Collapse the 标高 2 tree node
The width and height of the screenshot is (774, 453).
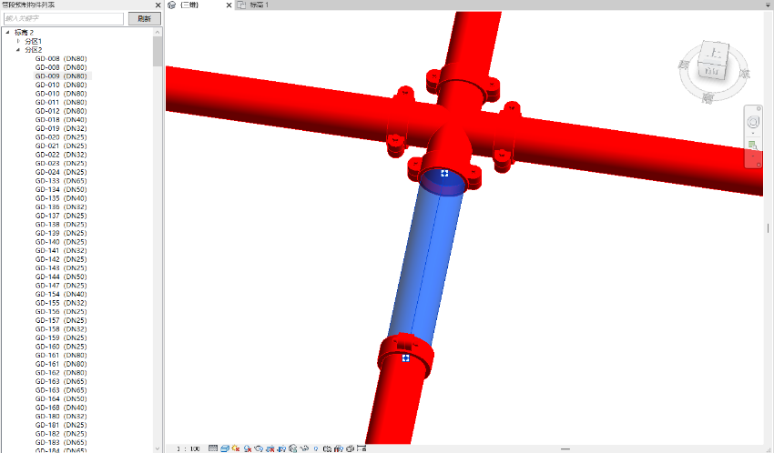click(x=7, y=33)
